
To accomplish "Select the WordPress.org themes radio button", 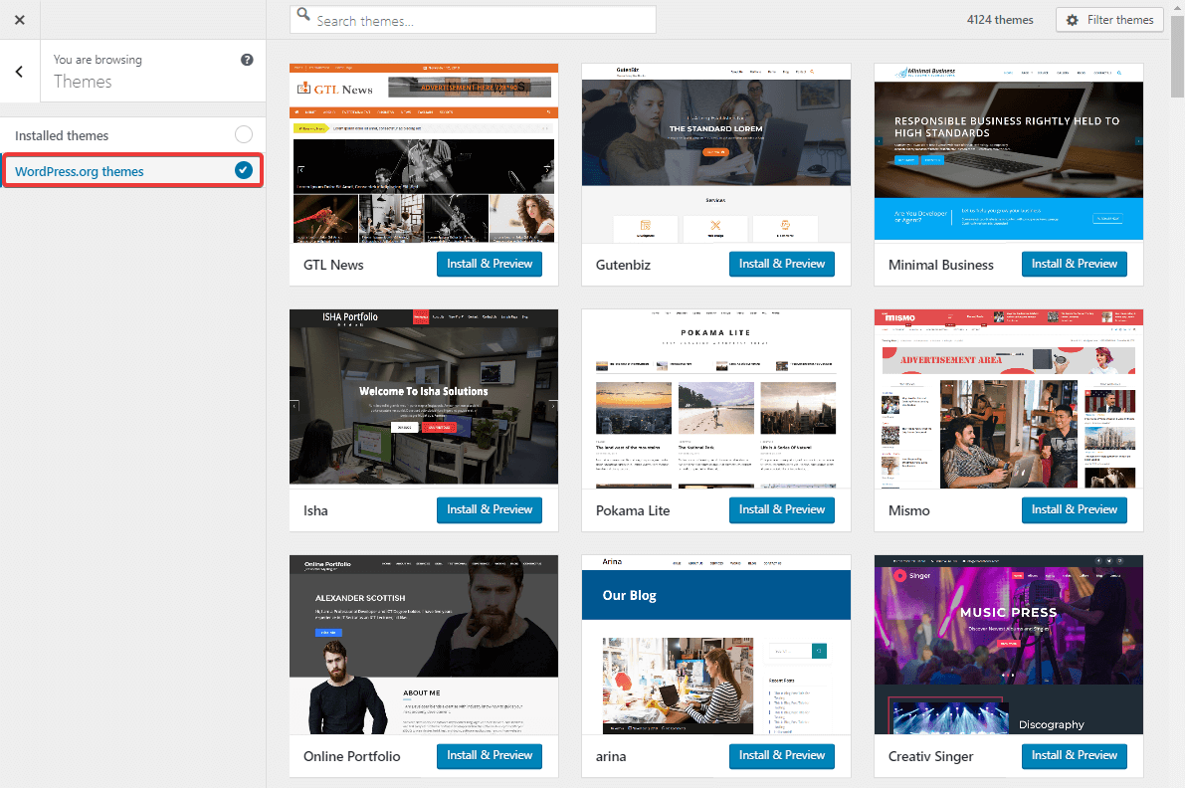I will click(243, 169).
